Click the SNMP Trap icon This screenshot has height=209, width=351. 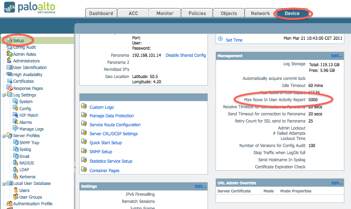(x=16, y=142)
